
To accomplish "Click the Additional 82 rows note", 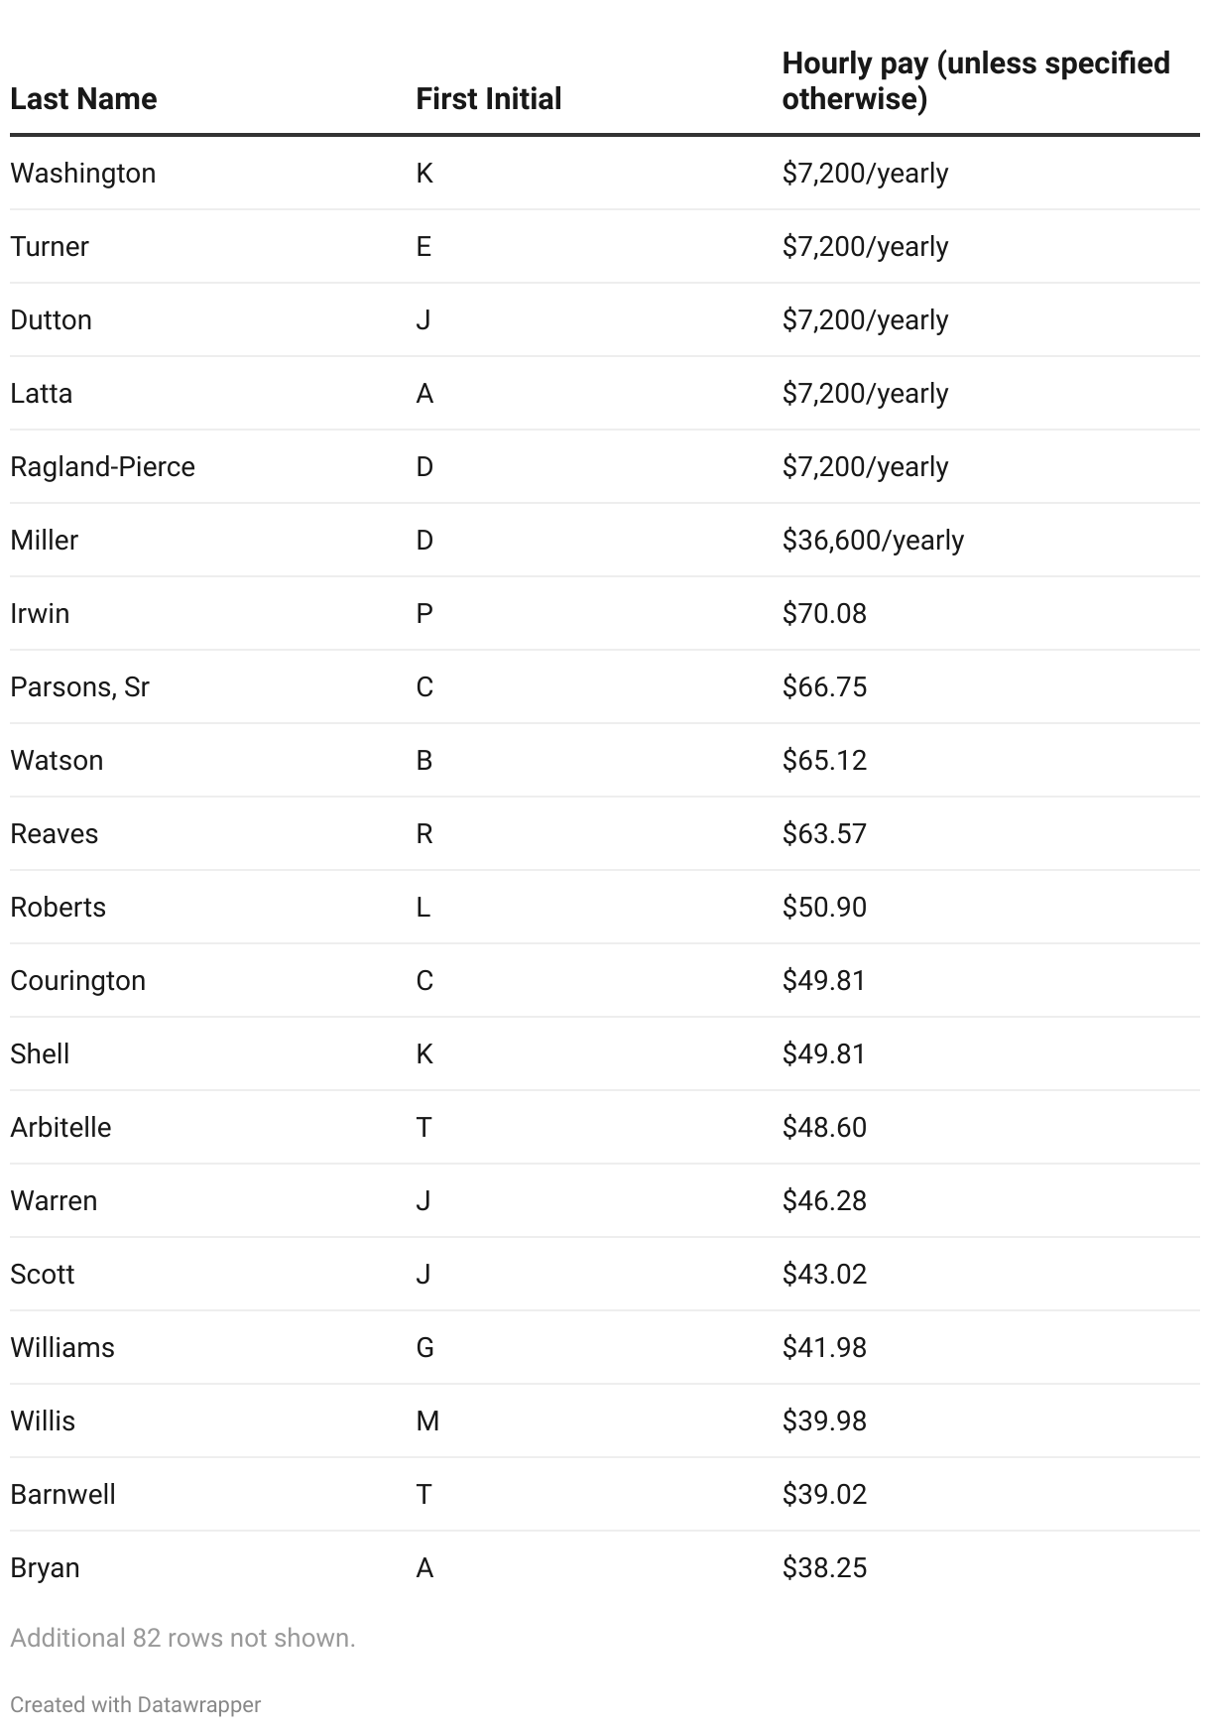I will [182, 1638].
